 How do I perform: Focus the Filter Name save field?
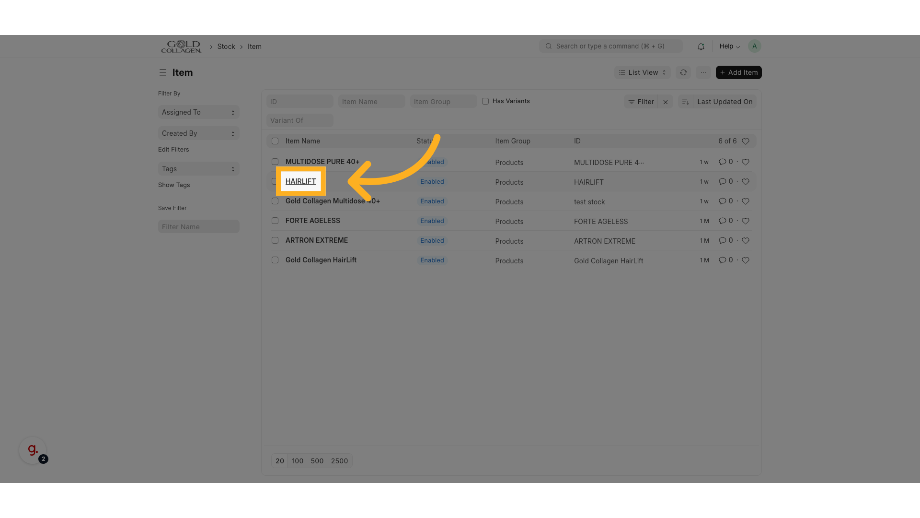[198, 227]
